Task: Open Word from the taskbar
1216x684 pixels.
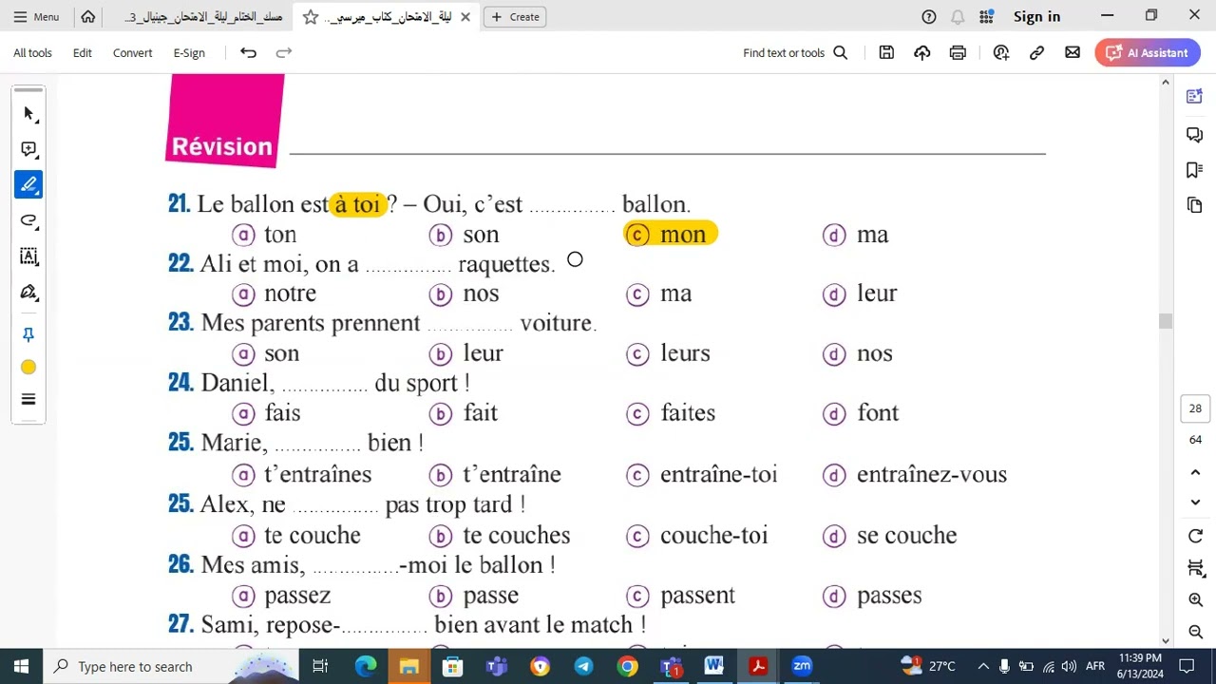Action: (x=714, y=666)
